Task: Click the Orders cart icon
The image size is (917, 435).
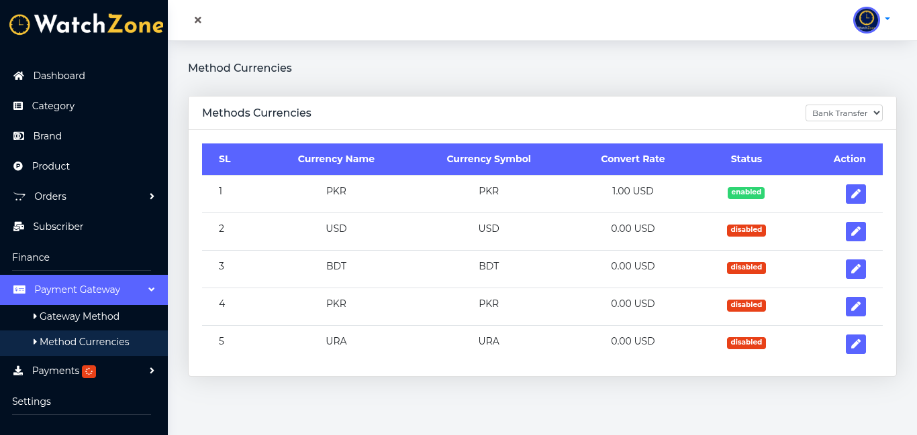Action: pos(19,196)
